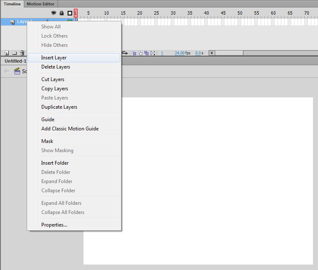Click the grayed Hide Others entry
The image size is (318, 270).
pyautogui.click(x=74, y=45)
